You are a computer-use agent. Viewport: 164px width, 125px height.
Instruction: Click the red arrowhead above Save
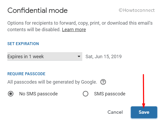pos(143,106)
